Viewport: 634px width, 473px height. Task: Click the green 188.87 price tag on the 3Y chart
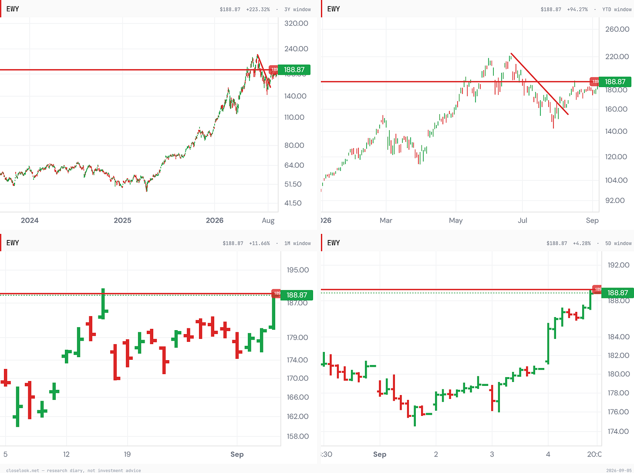click(294, 70)
